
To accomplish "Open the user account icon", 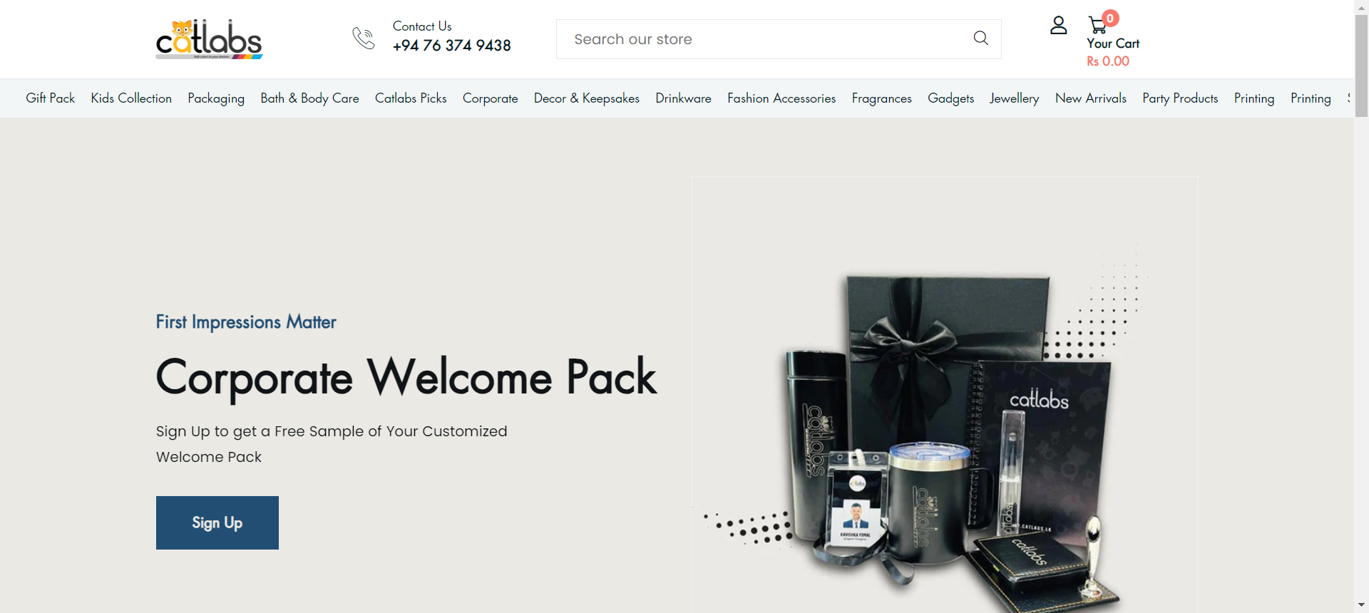I will tap(1059, 26).
